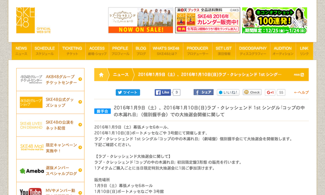Click the Google +1 count 55
The height and width of the screenshot is (195, 325).
pyautogui.click(x=281, y=92)
